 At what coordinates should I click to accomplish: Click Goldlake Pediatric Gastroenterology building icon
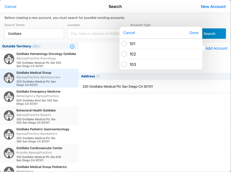pos(9,134)
